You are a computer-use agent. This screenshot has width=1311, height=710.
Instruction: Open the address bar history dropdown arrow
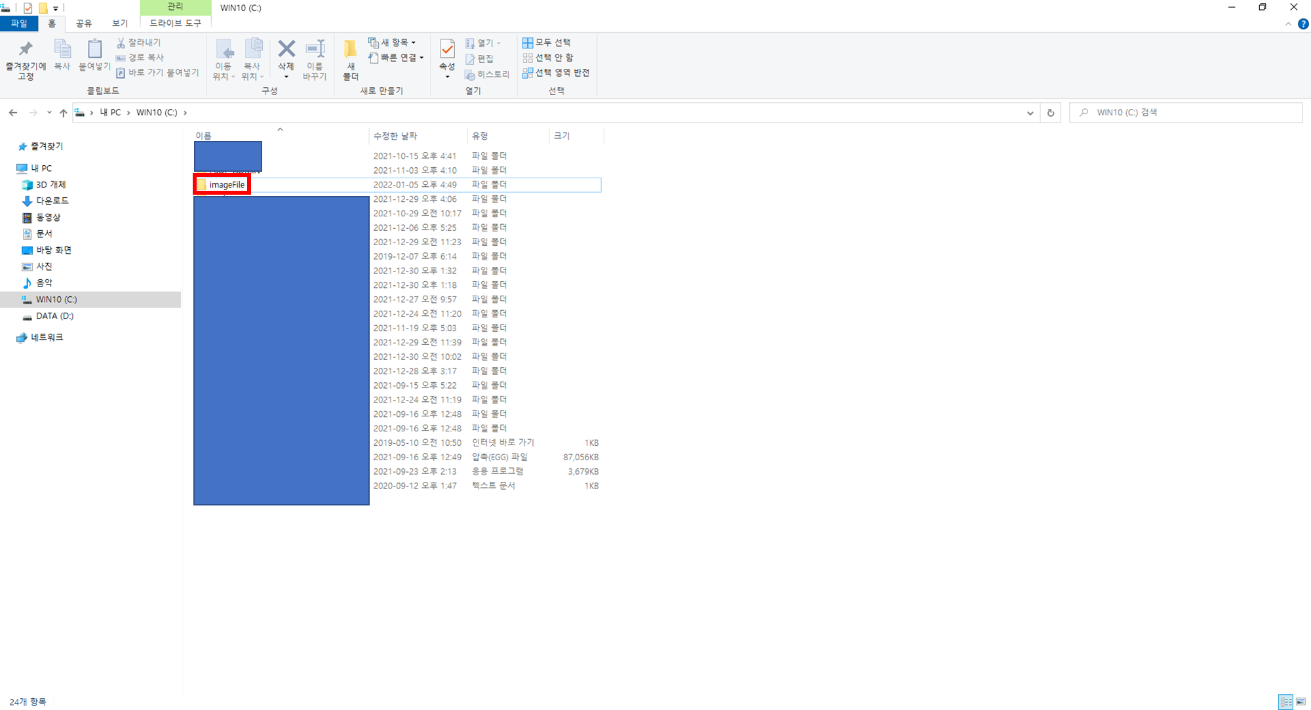pos(1030,113)
